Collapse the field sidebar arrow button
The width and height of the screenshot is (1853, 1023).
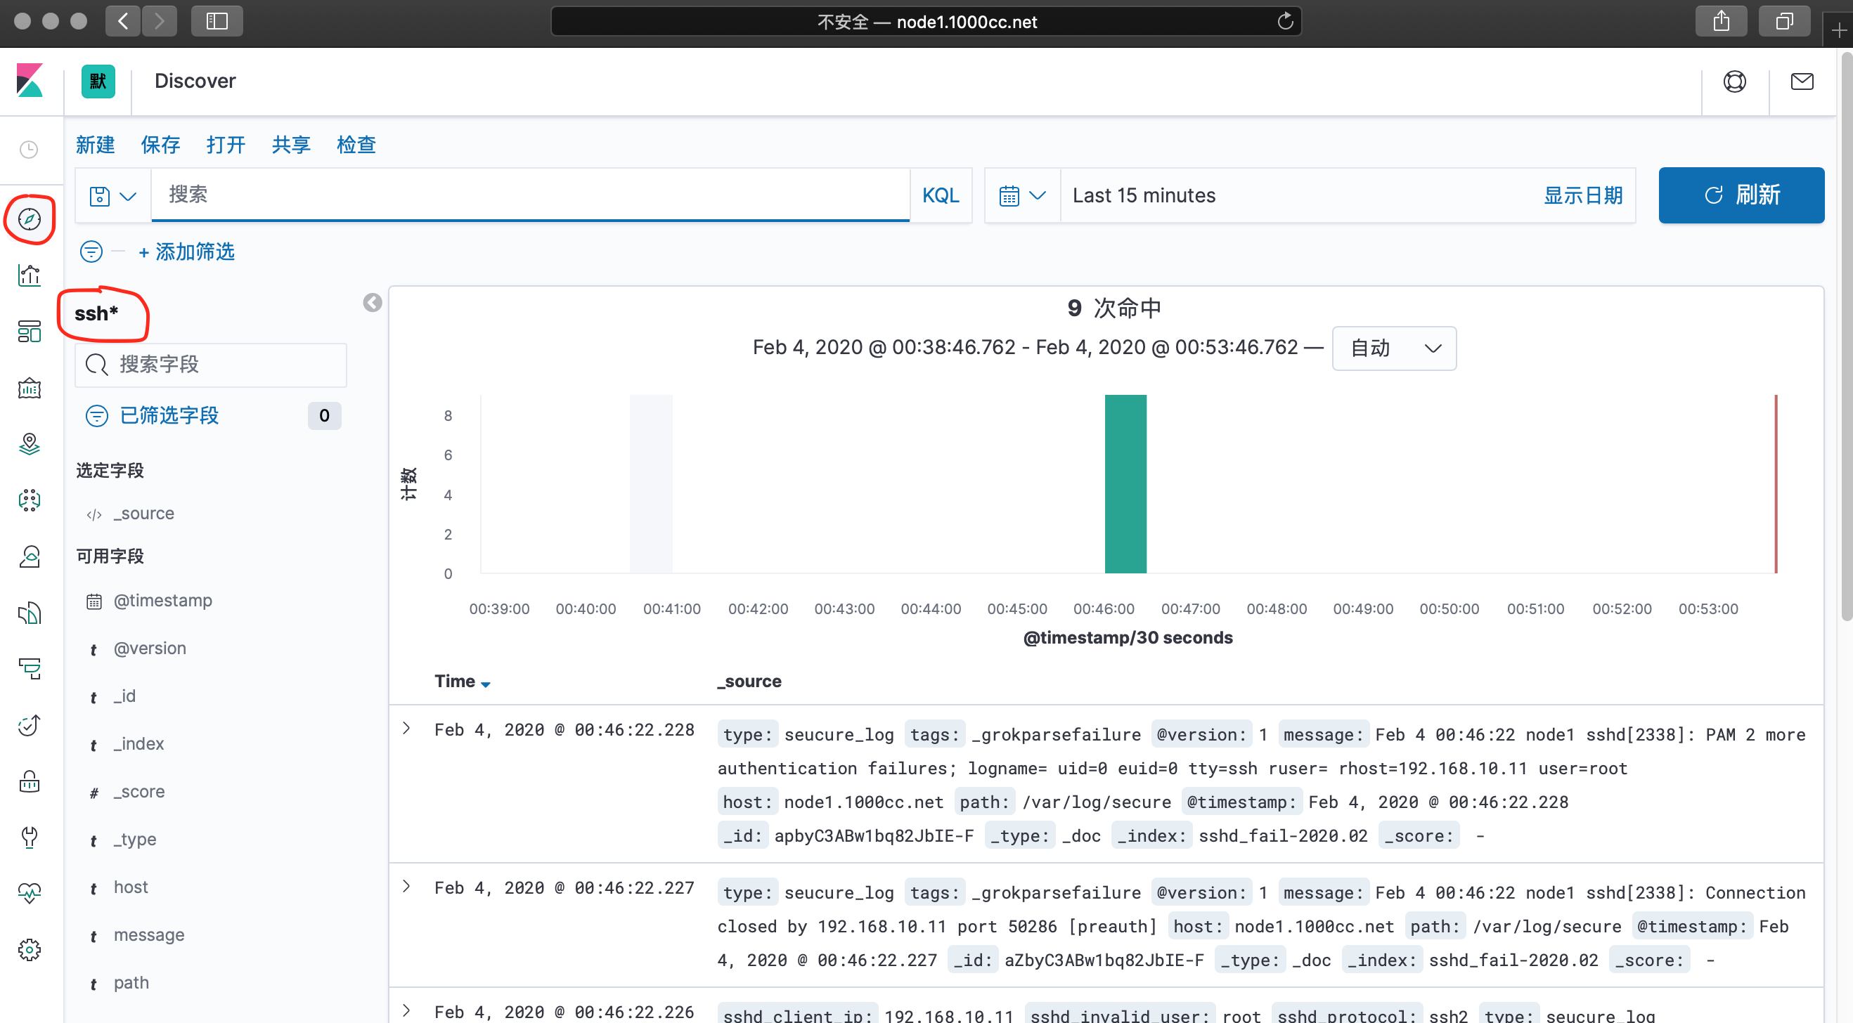click(x=372, y=303)
